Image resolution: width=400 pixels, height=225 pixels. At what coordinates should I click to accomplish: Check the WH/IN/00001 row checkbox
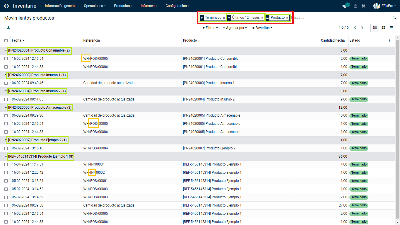[6, 164]
